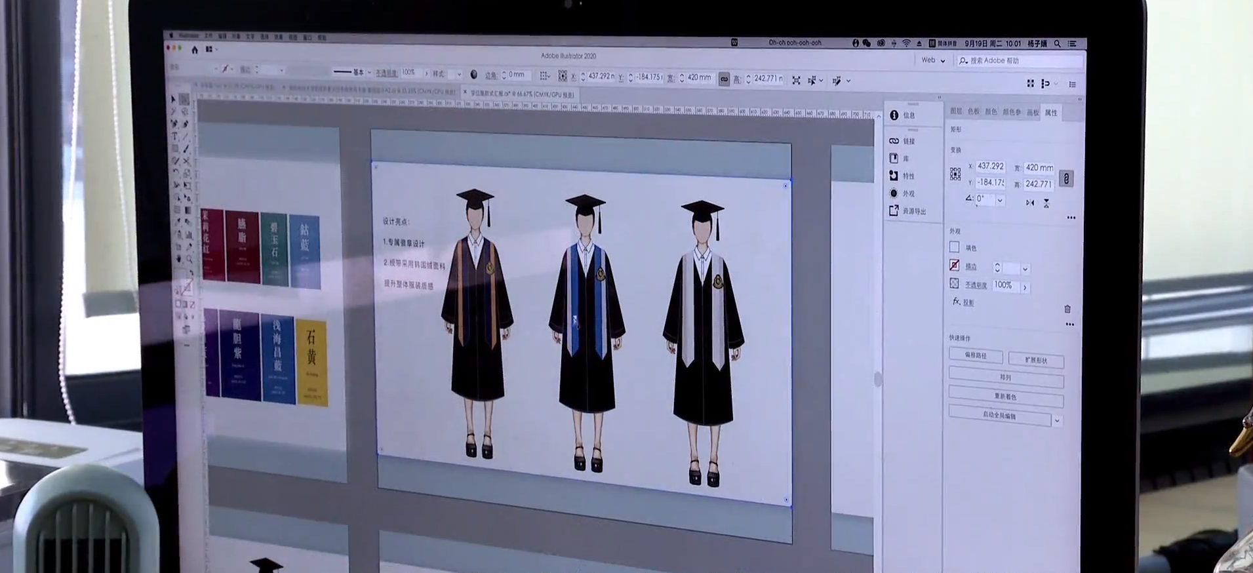
Task: Open the 信息 (Info) panel icon
Action: (x=894, y=115)
